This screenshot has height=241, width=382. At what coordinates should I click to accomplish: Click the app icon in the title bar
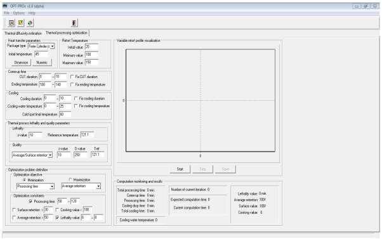click(x=5, y=6)
